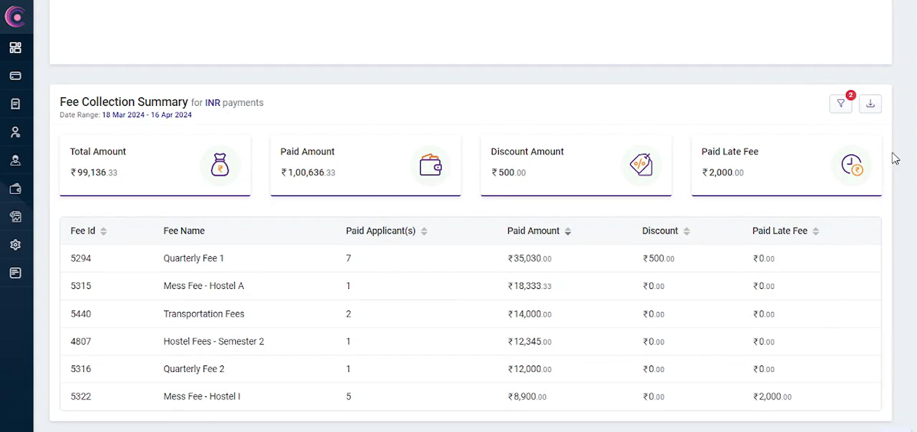
Task: Sort table by Discount column
Action: (687, 231)
